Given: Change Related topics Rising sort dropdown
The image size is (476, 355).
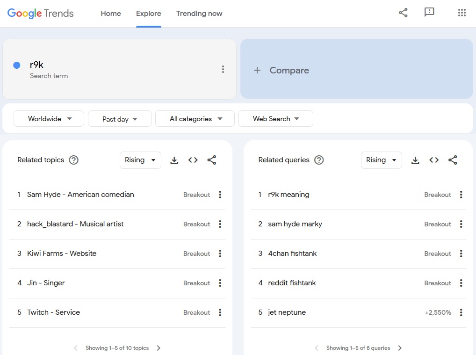Looking at the screenshot, I should tap(140, 160).
